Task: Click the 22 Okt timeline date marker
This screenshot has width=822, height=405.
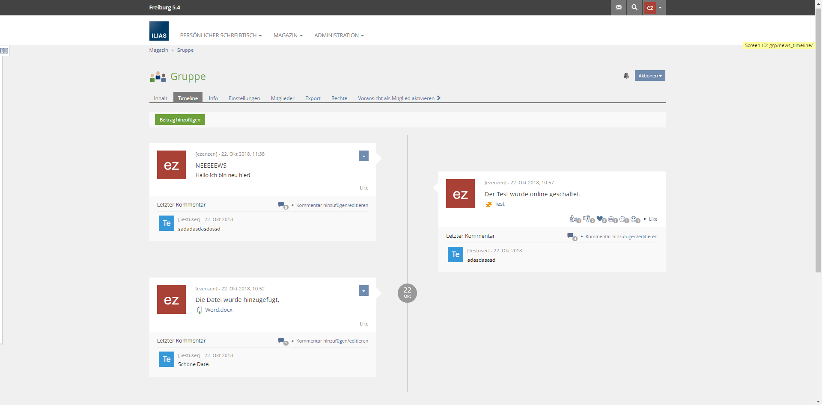Action: pos(407,293)
